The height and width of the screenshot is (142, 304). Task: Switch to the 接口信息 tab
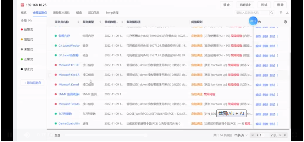[93, 13]
